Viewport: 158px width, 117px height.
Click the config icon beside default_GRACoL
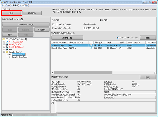(x=7, y=44)
